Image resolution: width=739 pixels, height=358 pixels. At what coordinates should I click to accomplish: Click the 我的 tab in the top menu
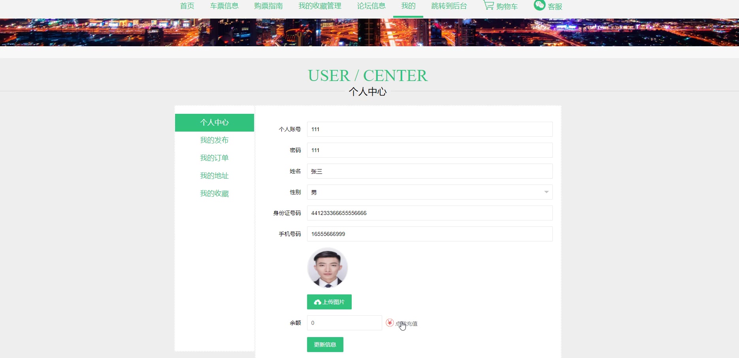408,6
